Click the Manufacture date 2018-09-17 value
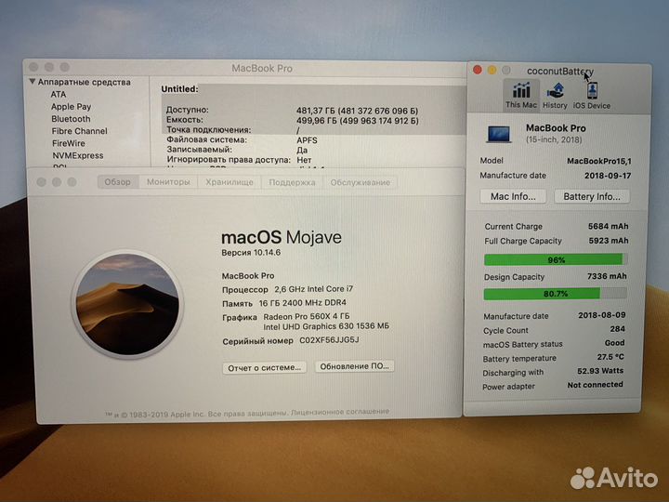 (608, 176)
